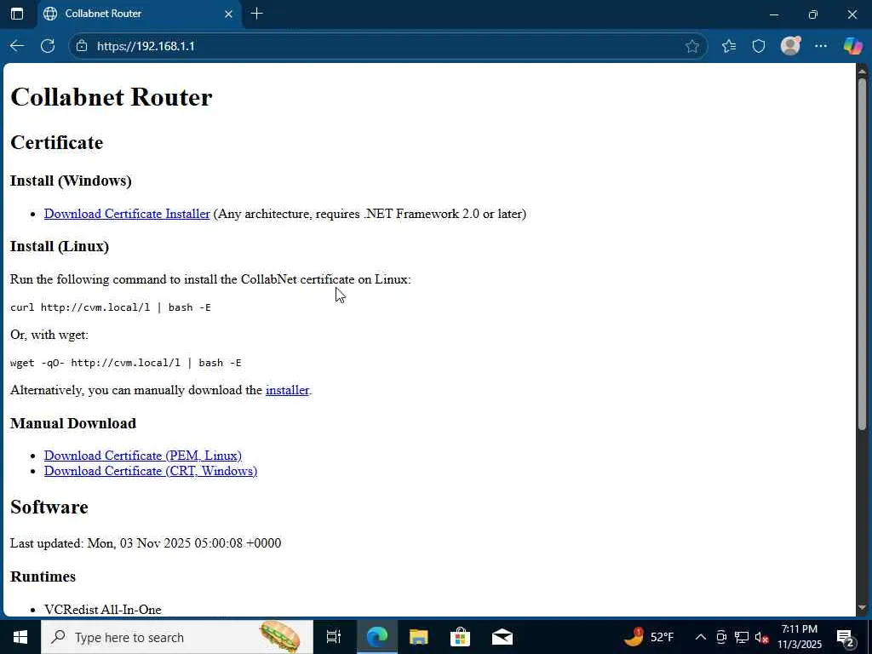Open the network status tray icon
The image size is (872, 654).
tap(742, 637)
